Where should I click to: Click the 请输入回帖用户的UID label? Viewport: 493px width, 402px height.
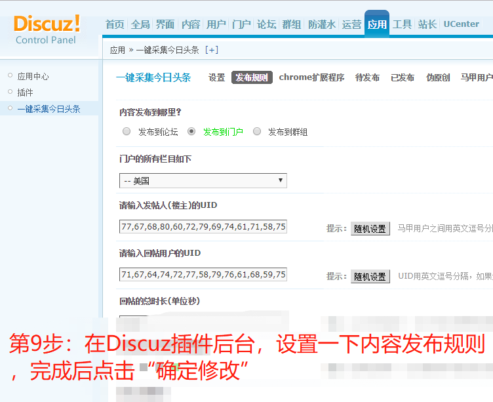(160, 253)
